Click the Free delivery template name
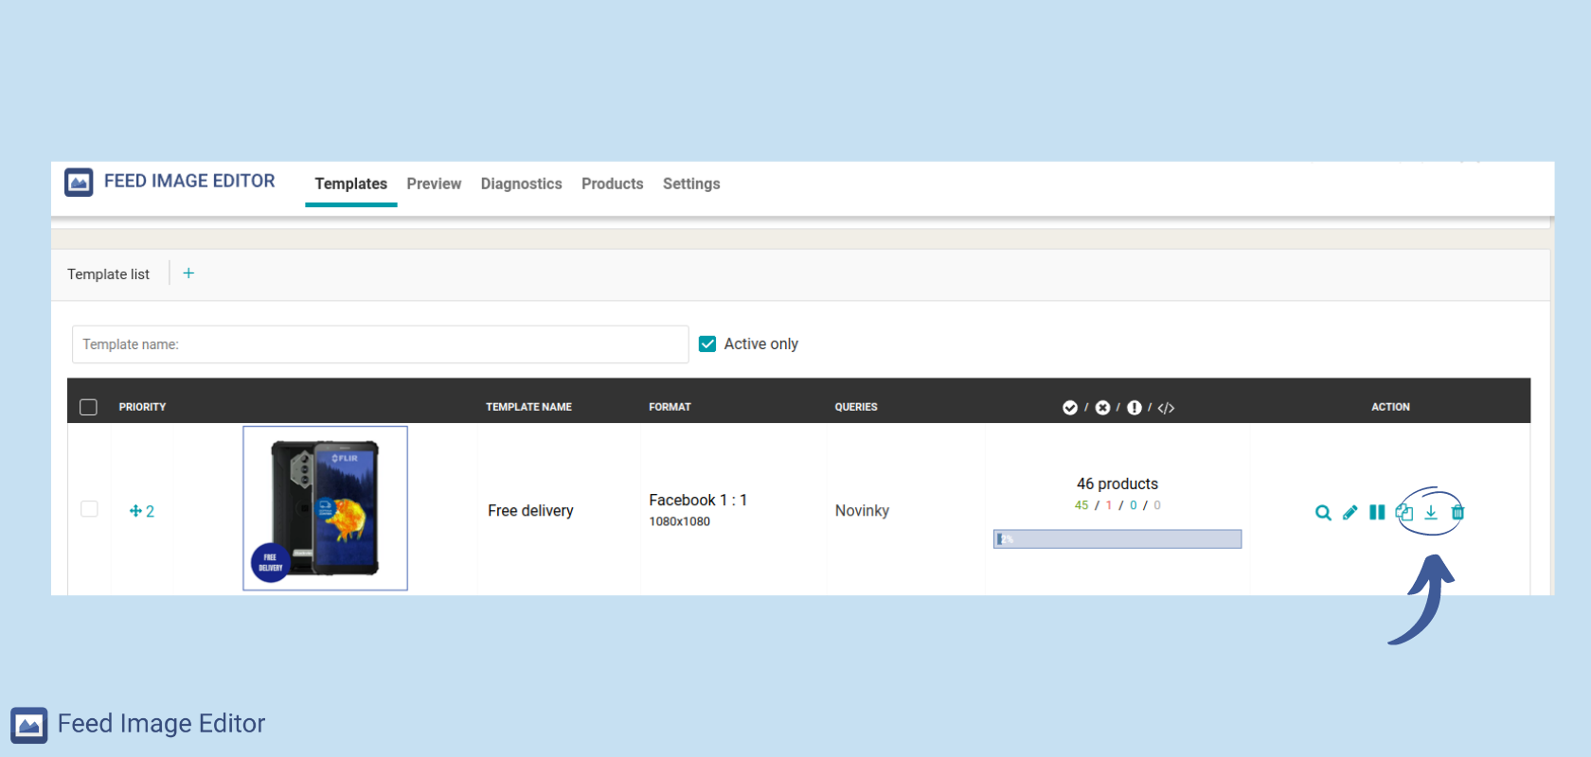The width and height of the screenshot is (1591, 757). coord(530,511)
